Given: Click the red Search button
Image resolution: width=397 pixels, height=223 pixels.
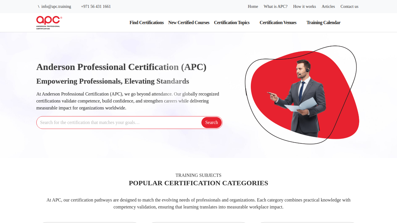Looking at the screenshot, I should [212, 123].
